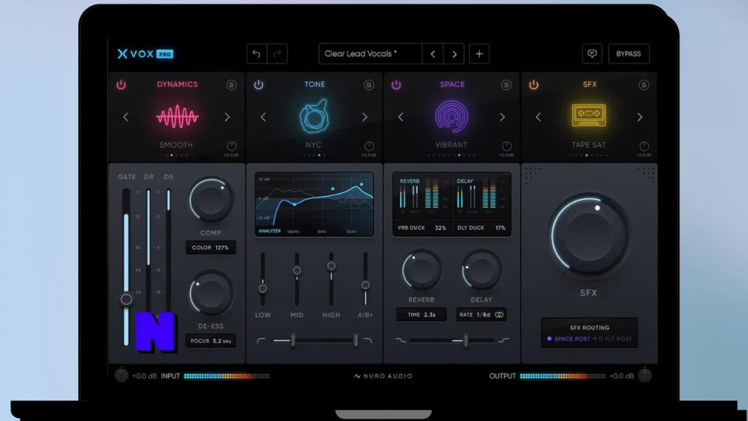748x421 pixels.
Task: Go to previous preset
Action: [x=432, y=54]
